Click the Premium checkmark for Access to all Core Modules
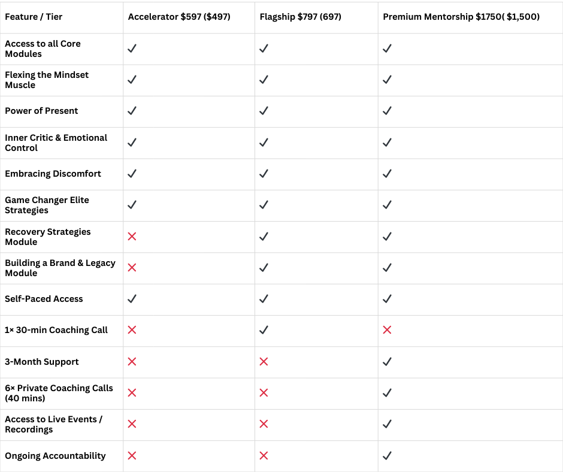The image size is (563, 472). click(387, 48)
